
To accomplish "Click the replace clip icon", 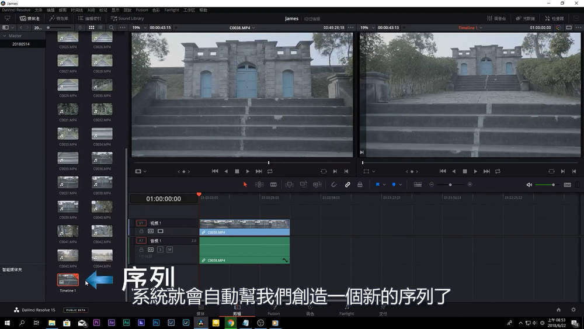I will [x=317, y=185].
